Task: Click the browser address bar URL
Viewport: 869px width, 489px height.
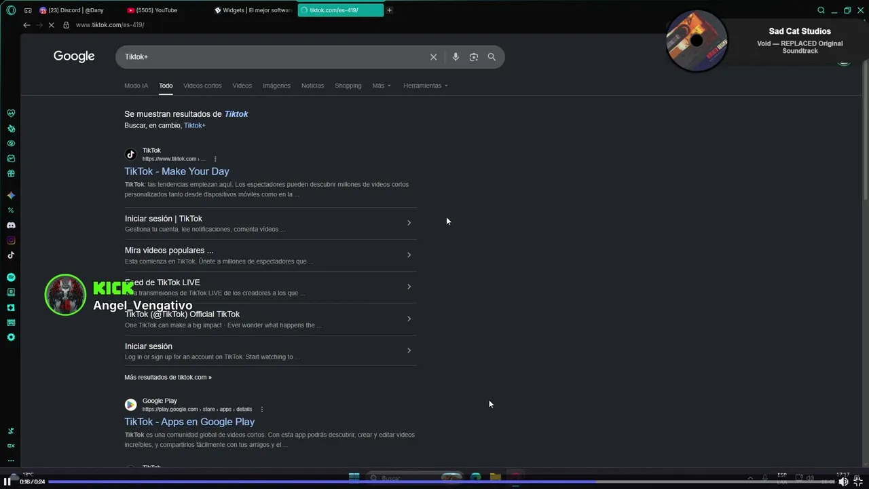Action: [110, 25]
